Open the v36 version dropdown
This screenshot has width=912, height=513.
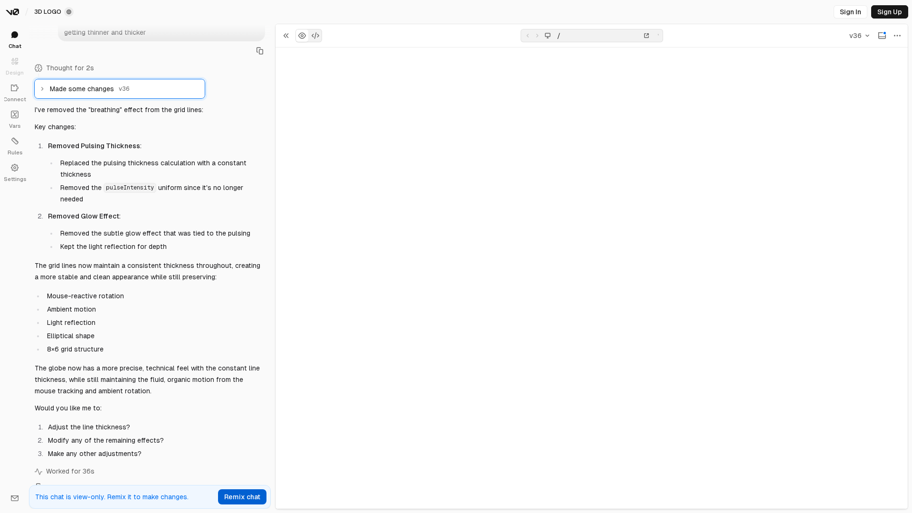(x=859, y=36)
